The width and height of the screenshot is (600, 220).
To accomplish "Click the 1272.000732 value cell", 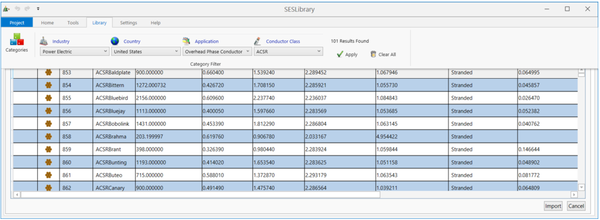I will (x=169, y=85).
